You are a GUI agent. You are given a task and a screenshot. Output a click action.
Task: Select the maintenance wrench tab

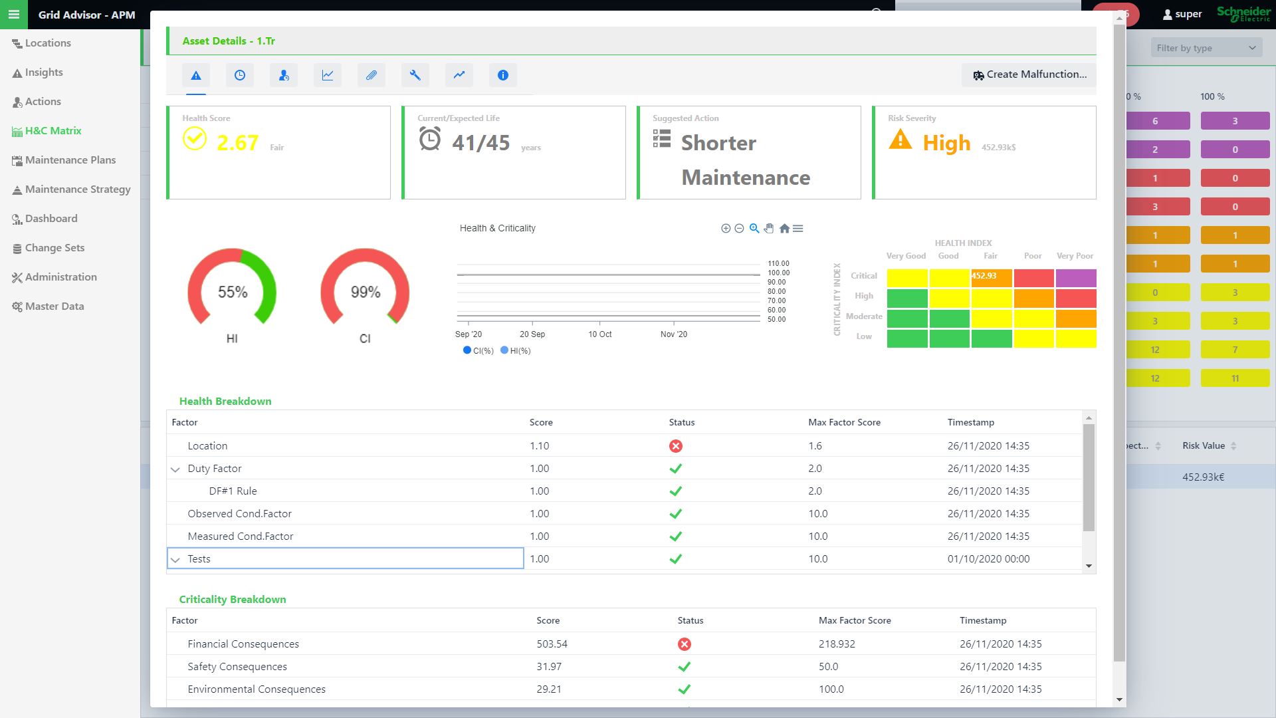(415, 75)
